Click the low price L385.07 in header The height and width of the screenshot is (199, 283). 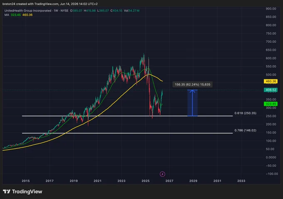(103, 11)
